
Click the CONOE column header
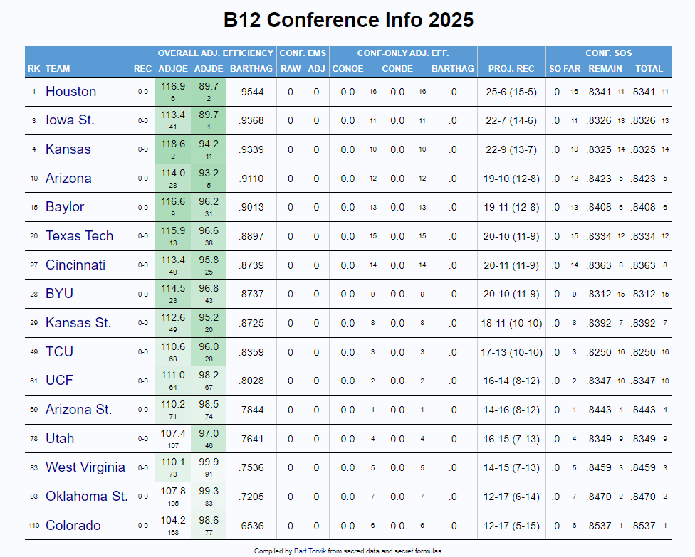tap(347, 69)
